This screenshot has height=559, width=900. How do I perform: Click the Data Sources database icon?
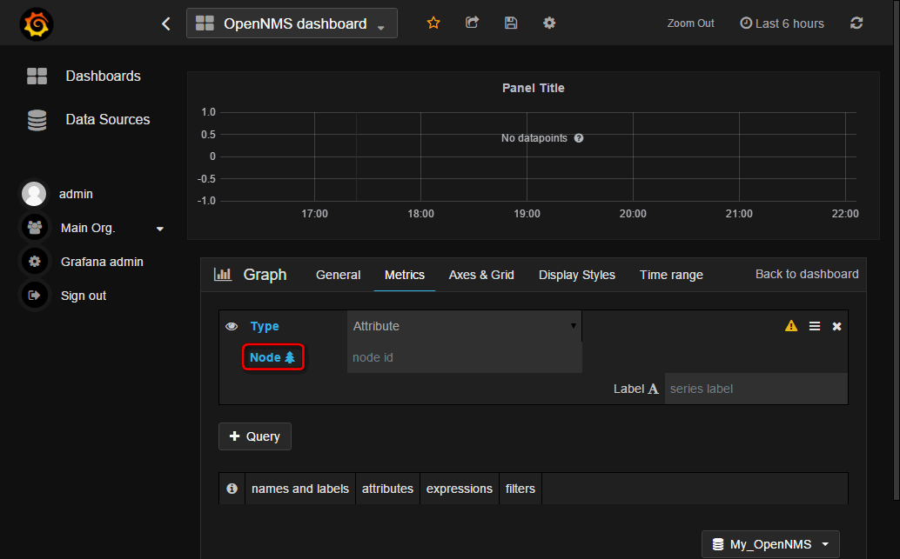coord(37,120)
